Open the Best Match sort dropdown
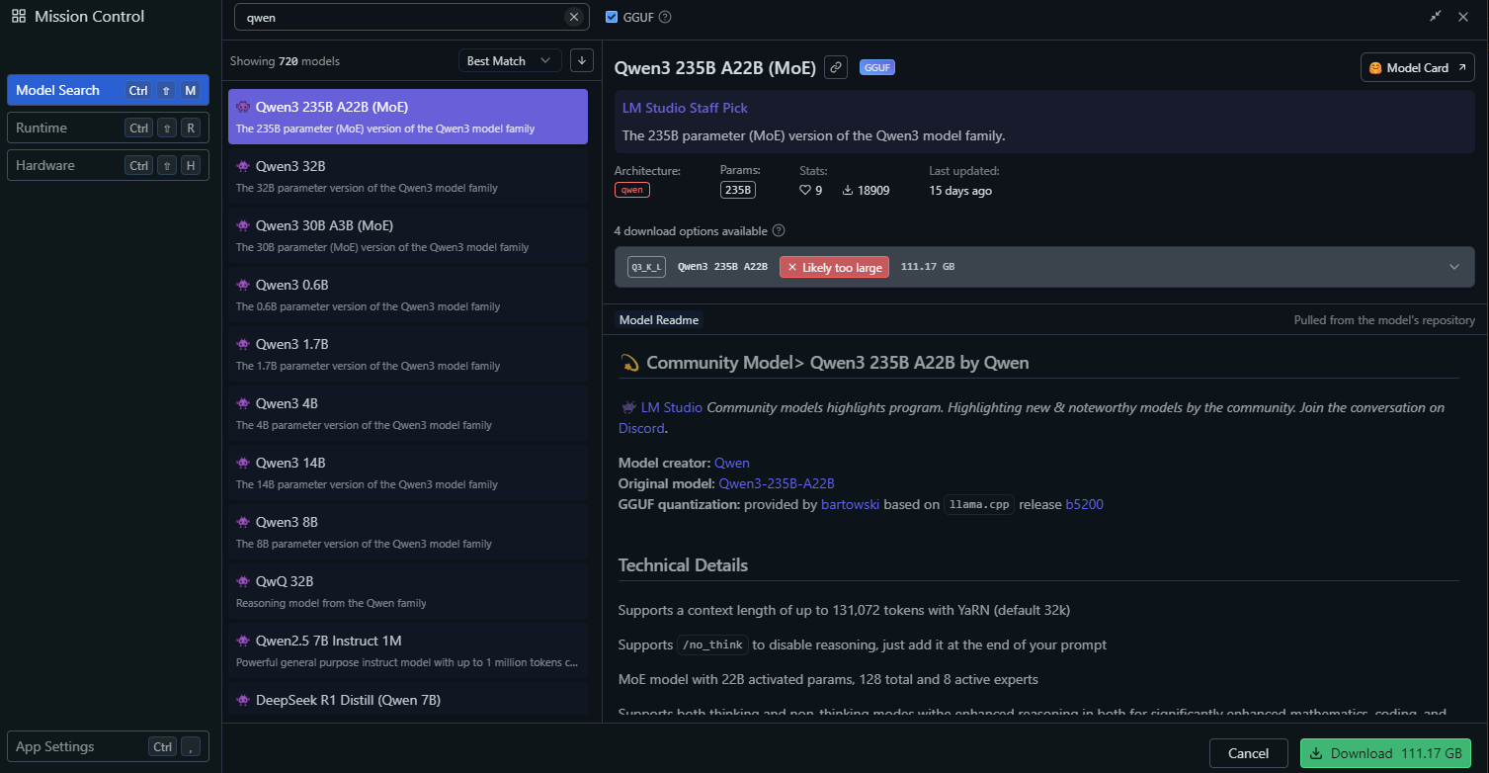The width and height of the screenshot is (1489, 773). 510,60
